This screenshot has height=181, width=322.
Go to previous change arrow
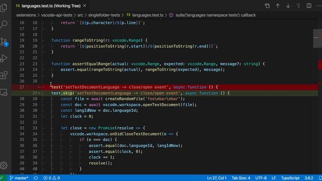(278, 6)
